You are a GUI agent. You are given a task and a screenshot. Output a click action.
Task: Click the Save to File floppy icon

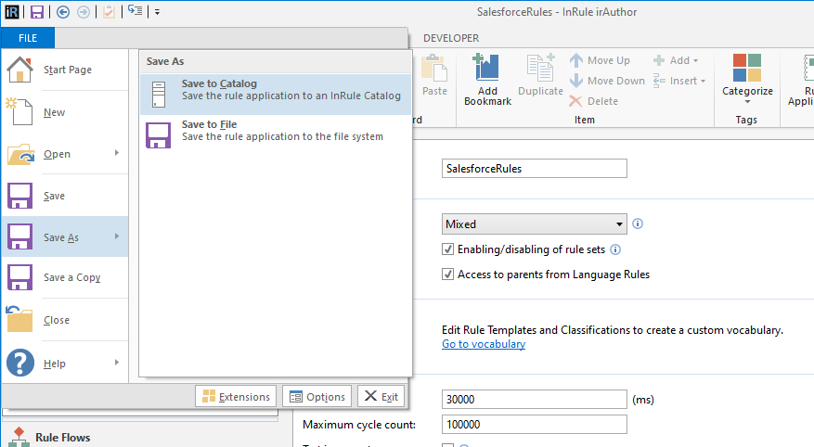point(158,134)
